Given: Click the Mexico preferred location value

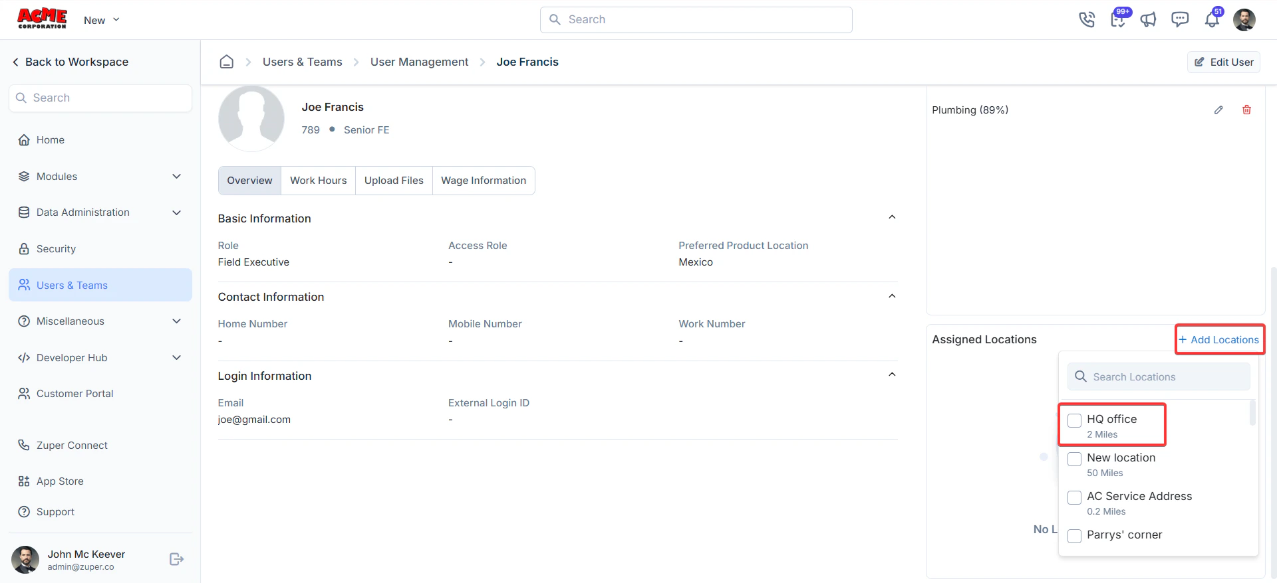Looking at the screenshot, I should pyautogui.click(x=696, y=262).
